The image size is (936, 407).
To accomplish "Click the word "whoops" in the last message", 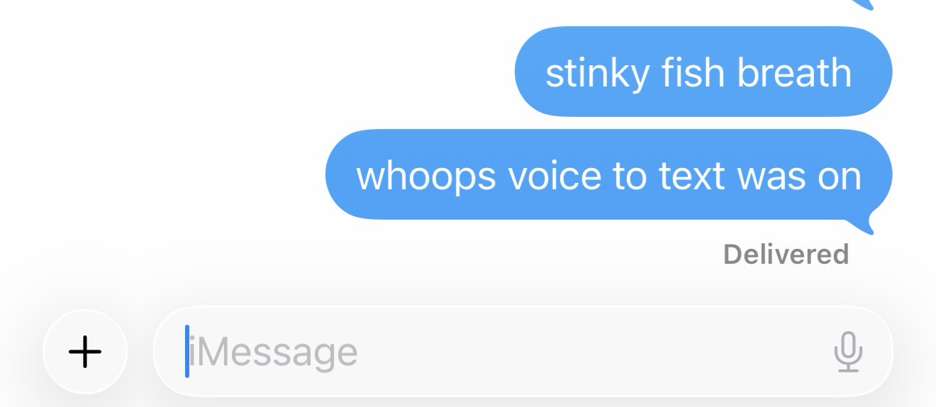I will tap(425, 176).
